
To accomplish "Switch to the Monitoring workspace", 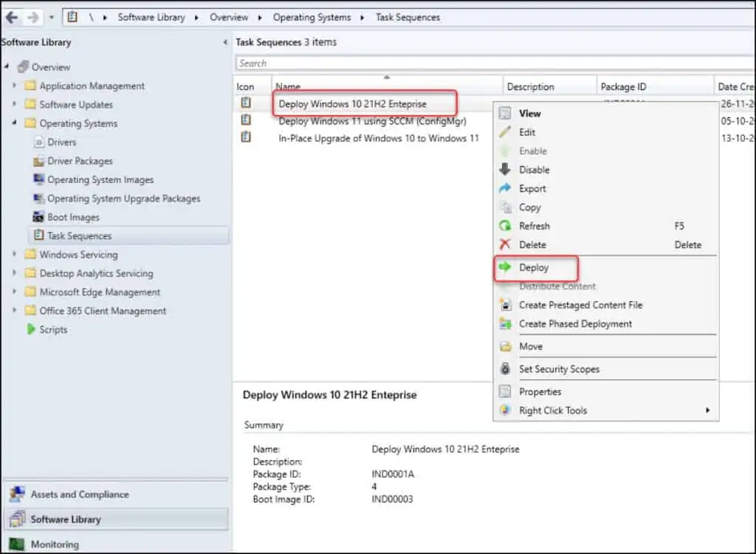I will pos(116,544).
